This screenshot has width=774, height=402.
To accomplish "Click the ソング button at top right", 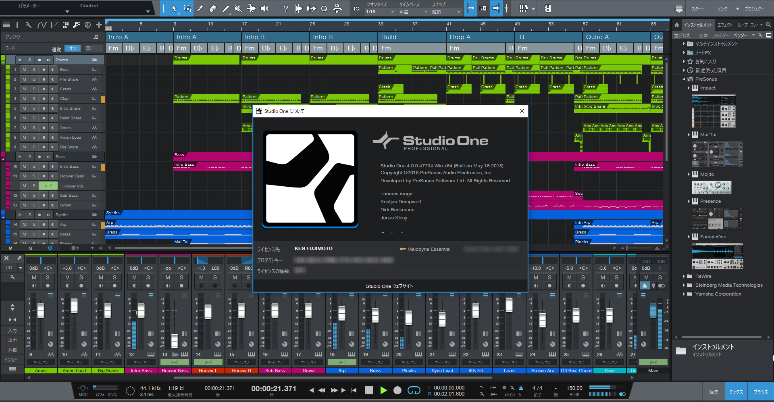I will click(x=722, y=9).
